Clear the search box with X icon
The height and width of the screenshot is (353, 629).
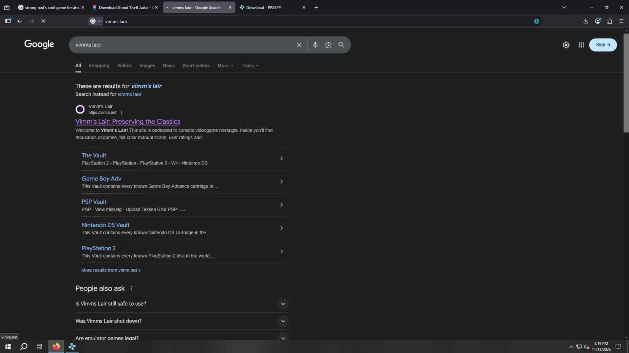[299, 45]
